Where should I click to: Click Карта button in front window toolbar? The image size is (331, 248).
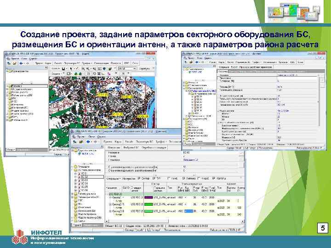point(118,142)
